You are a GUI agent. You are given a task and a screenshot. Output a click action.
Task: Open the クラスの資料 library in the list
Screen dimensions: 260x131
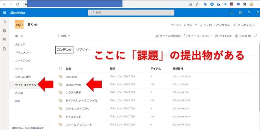(73, 92)
